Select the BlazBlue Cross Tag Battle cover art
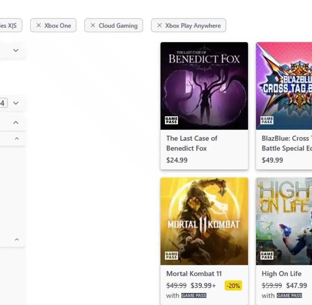The height and width of the screenshot is (305, 312). coord(284,86)
